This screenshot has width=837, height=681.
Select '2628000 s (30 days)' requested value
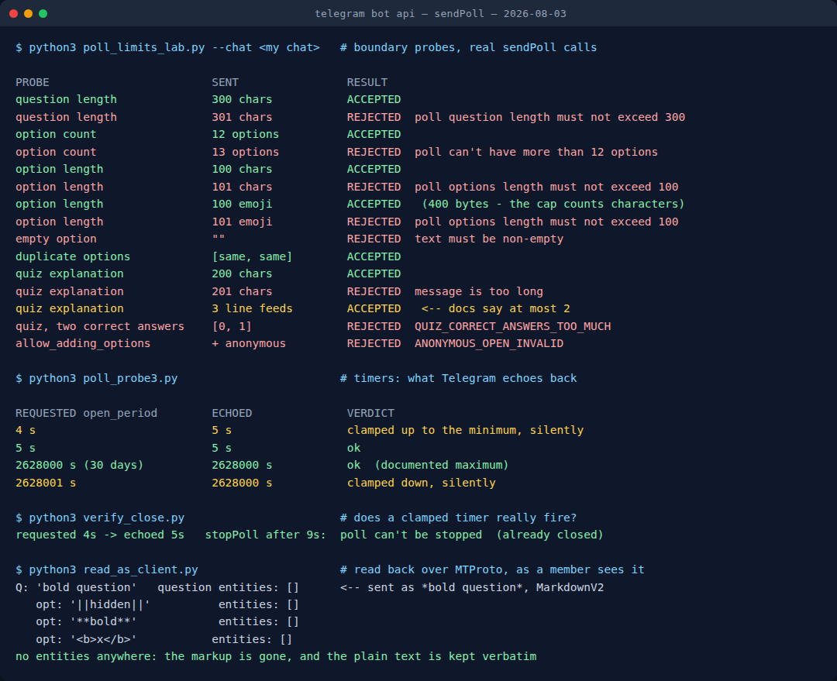(80, 465)
